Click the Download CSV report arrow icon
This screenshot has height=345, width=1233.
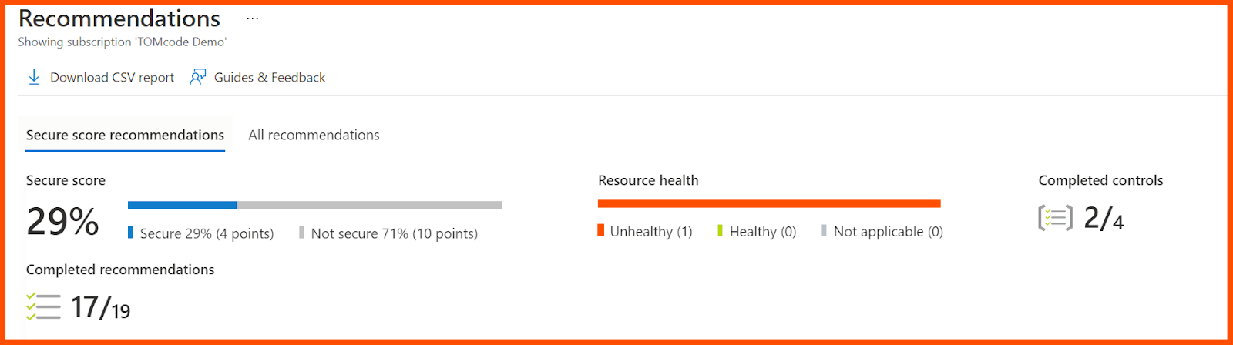[x=34, y=77]
